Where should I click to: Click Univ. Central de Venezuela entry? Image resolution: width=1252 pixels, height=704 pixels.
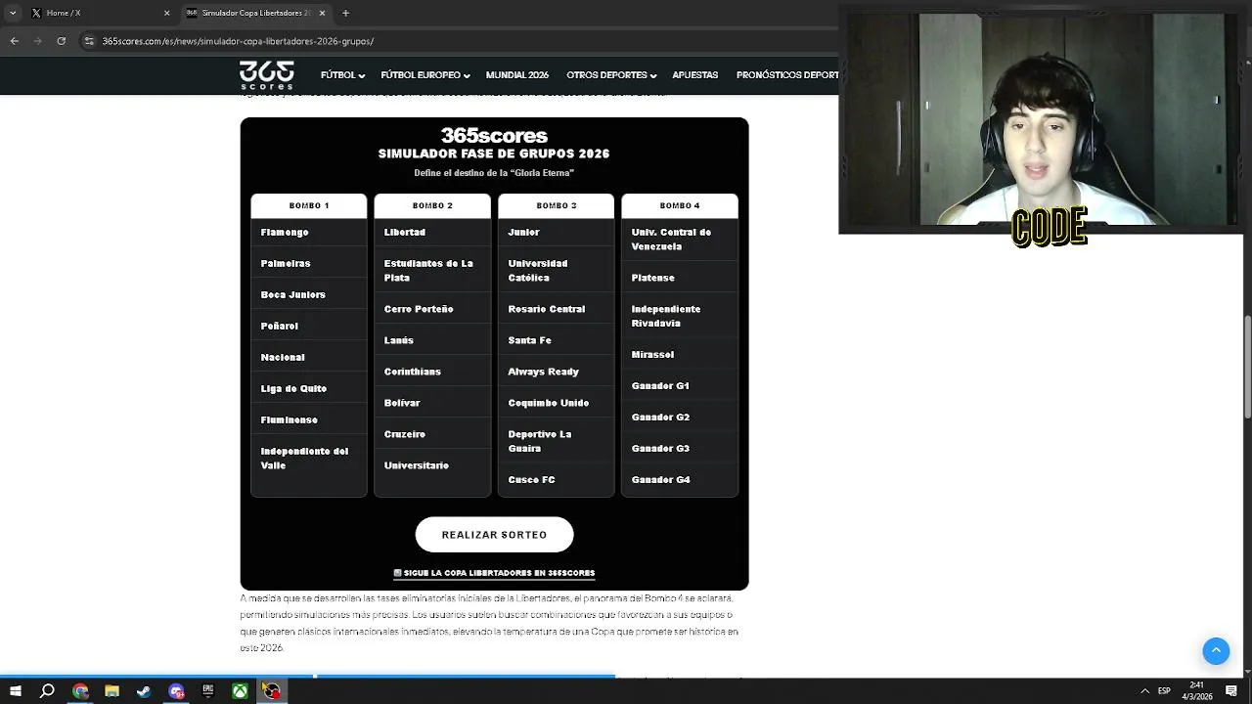671,240
